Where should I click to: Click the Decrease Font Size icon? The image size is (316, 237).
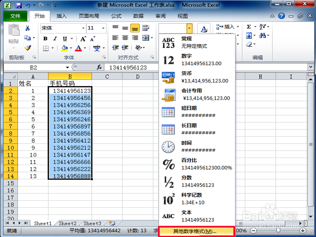pyautogui.click(x=93, y=39)
